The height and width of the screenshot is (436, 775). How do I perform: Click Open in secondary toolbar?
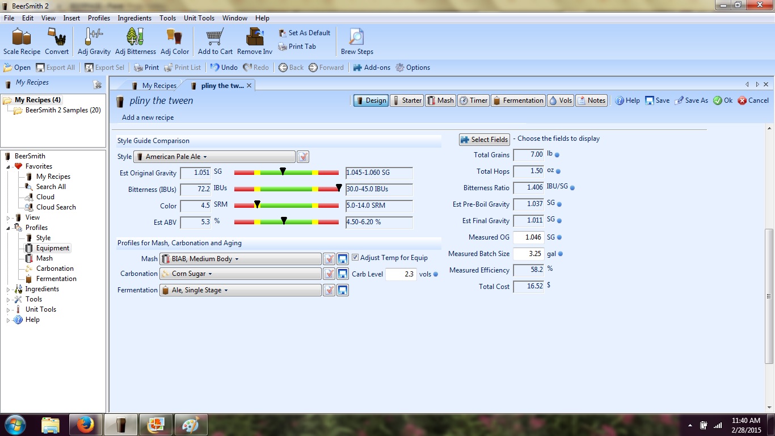pyautogui.click(x=17, y=68)
